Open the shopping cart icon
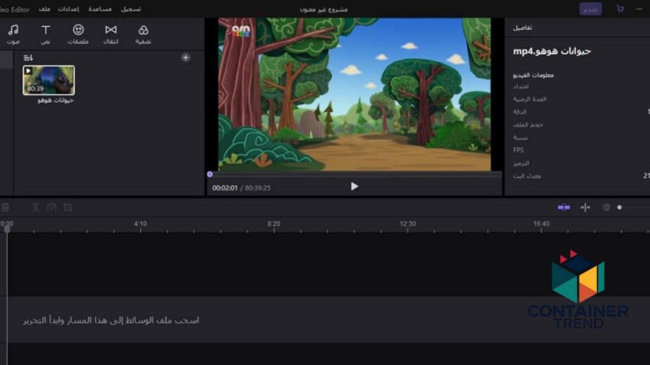 click(x=620, y=9)
